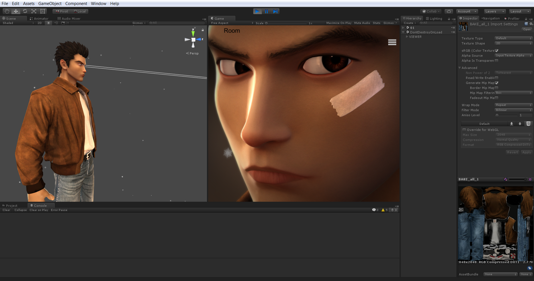Screen dimensions: 534x281
Task: Click the scene orientation gizmo lock
Action: [203, 30]
